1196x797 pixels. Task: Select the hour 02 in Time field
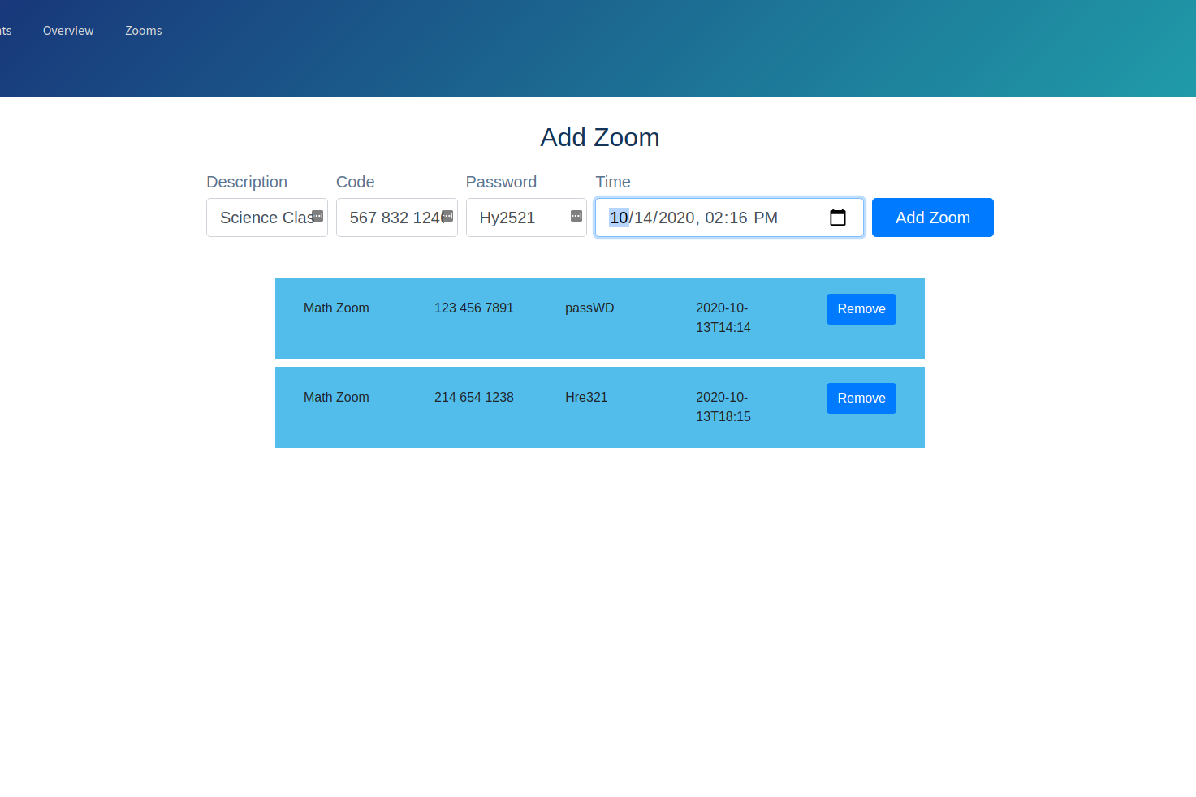pyautogui.click(x=715, y=218)
